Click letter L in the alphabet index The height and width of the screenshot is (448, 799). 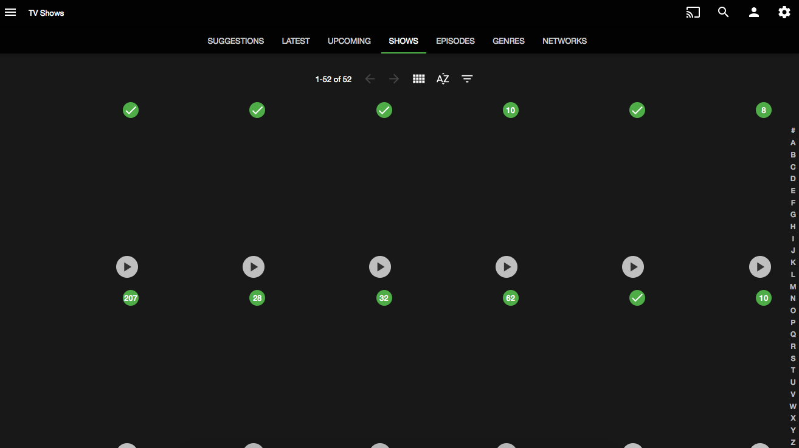coord(793,275)
